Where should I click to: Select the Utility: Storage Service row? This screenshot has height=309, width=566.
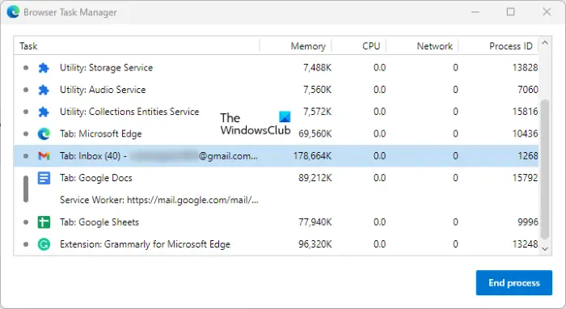[277, 68]
